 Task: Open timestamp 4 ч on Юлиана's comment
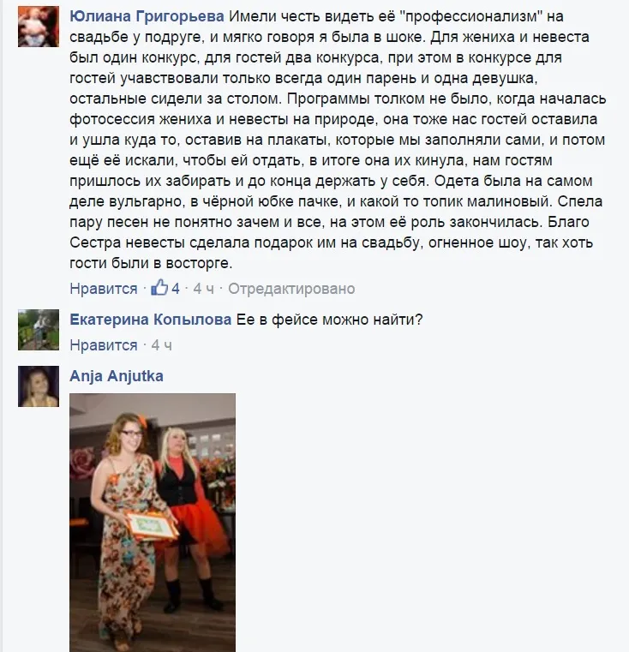203,288
